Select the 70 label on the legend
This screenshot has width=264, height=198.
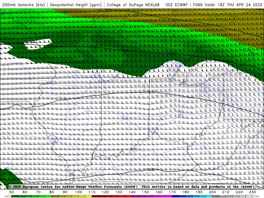[x=38, y=192]
